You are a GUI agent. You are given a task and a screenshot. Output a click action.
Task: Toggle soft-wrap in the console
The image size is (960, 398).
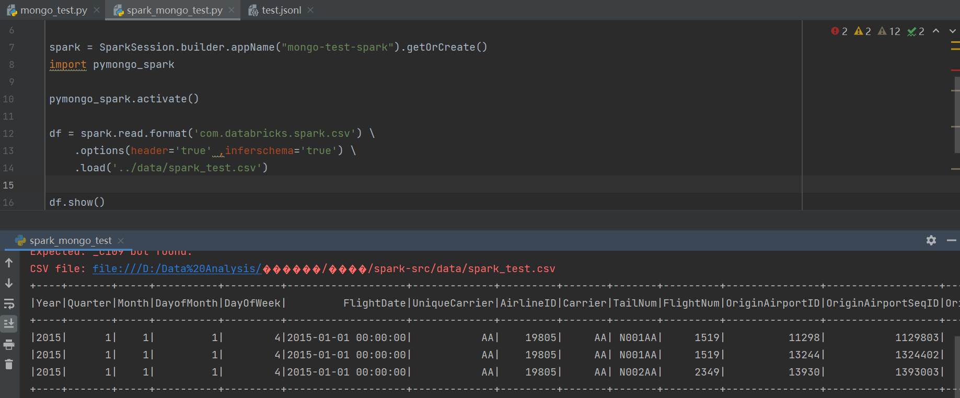(9, 303)
